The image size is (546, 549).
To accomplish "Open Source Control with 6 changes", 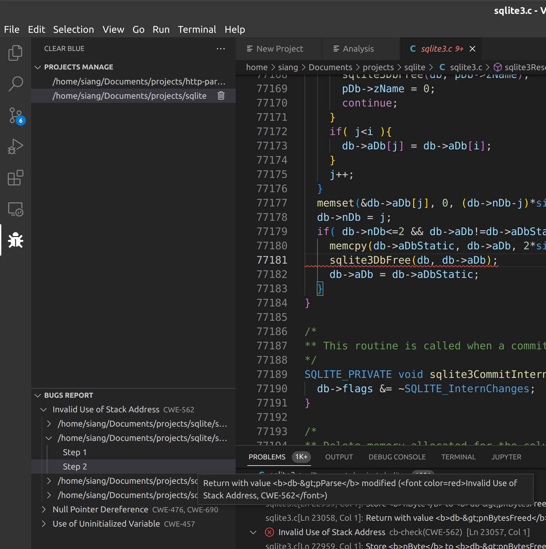I will pos(15,116).
